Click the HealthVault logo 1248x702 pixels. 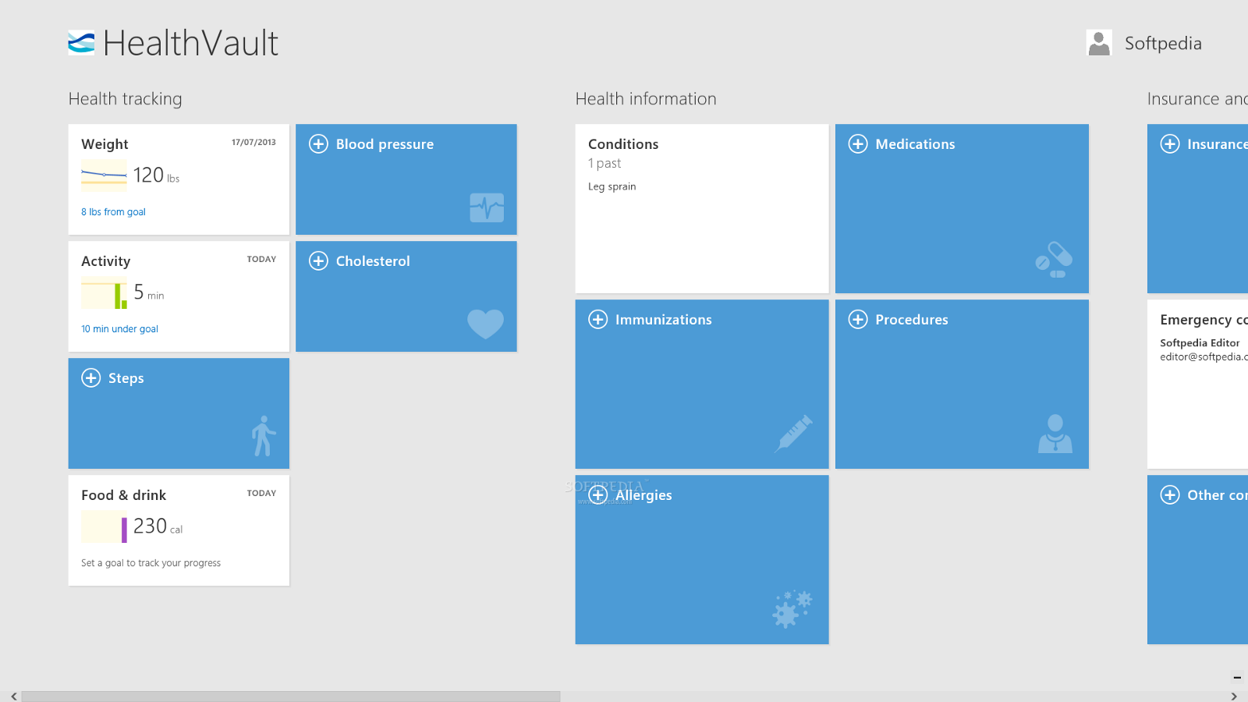81,43
